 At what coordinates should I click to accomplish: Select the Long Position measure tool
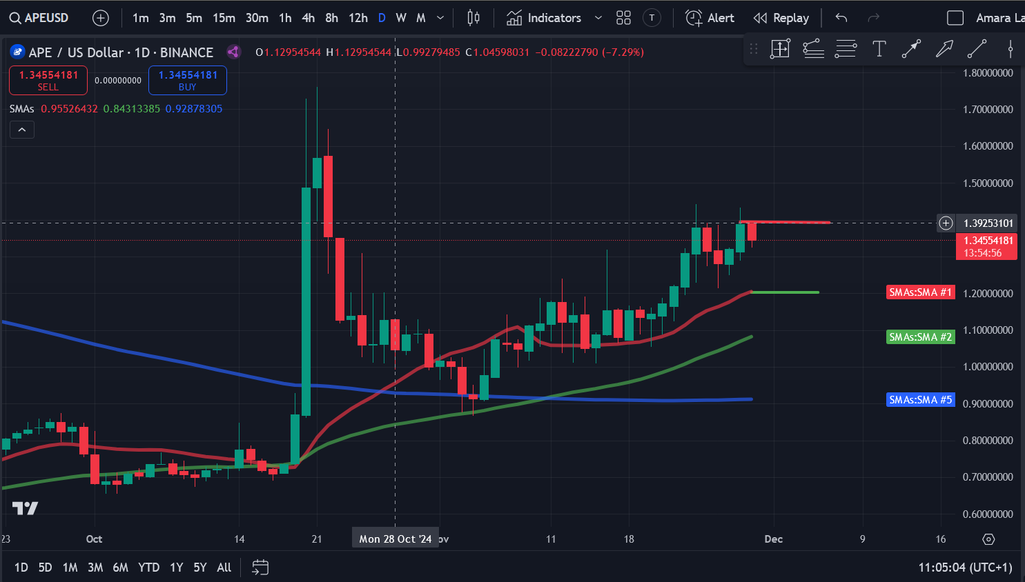click(780, 48)
